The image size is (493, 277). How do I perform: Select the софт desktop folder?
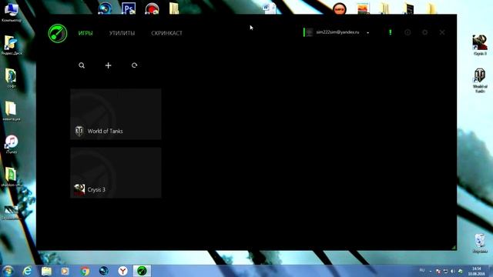12,78
